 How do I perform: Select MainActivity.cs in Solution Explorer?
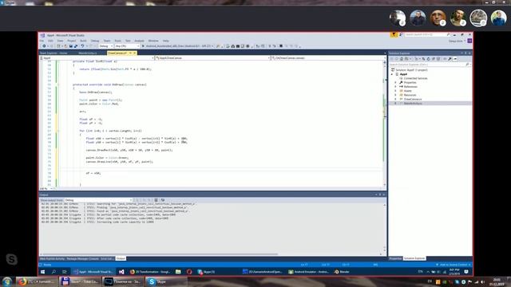coord(413,104)
